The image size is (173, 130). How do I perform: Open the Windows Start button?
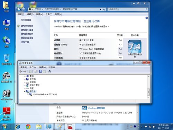click(x=4, y=127)
